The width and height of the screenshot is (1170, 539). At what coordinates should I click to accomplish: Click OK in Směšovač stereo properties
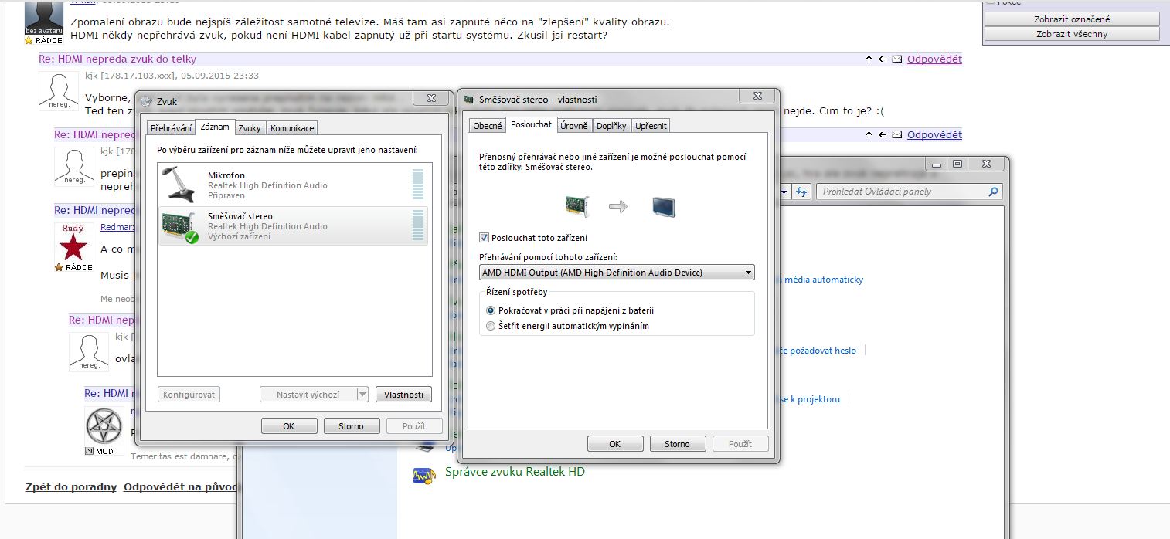click(x=615, y=444)
